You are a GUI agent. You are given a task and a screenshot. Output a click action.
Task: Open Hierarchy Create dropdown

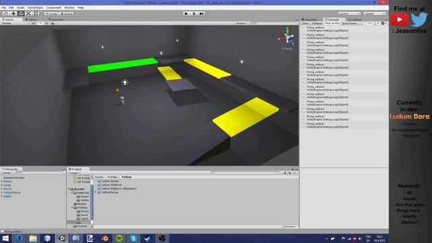click(x=7, y=173)
